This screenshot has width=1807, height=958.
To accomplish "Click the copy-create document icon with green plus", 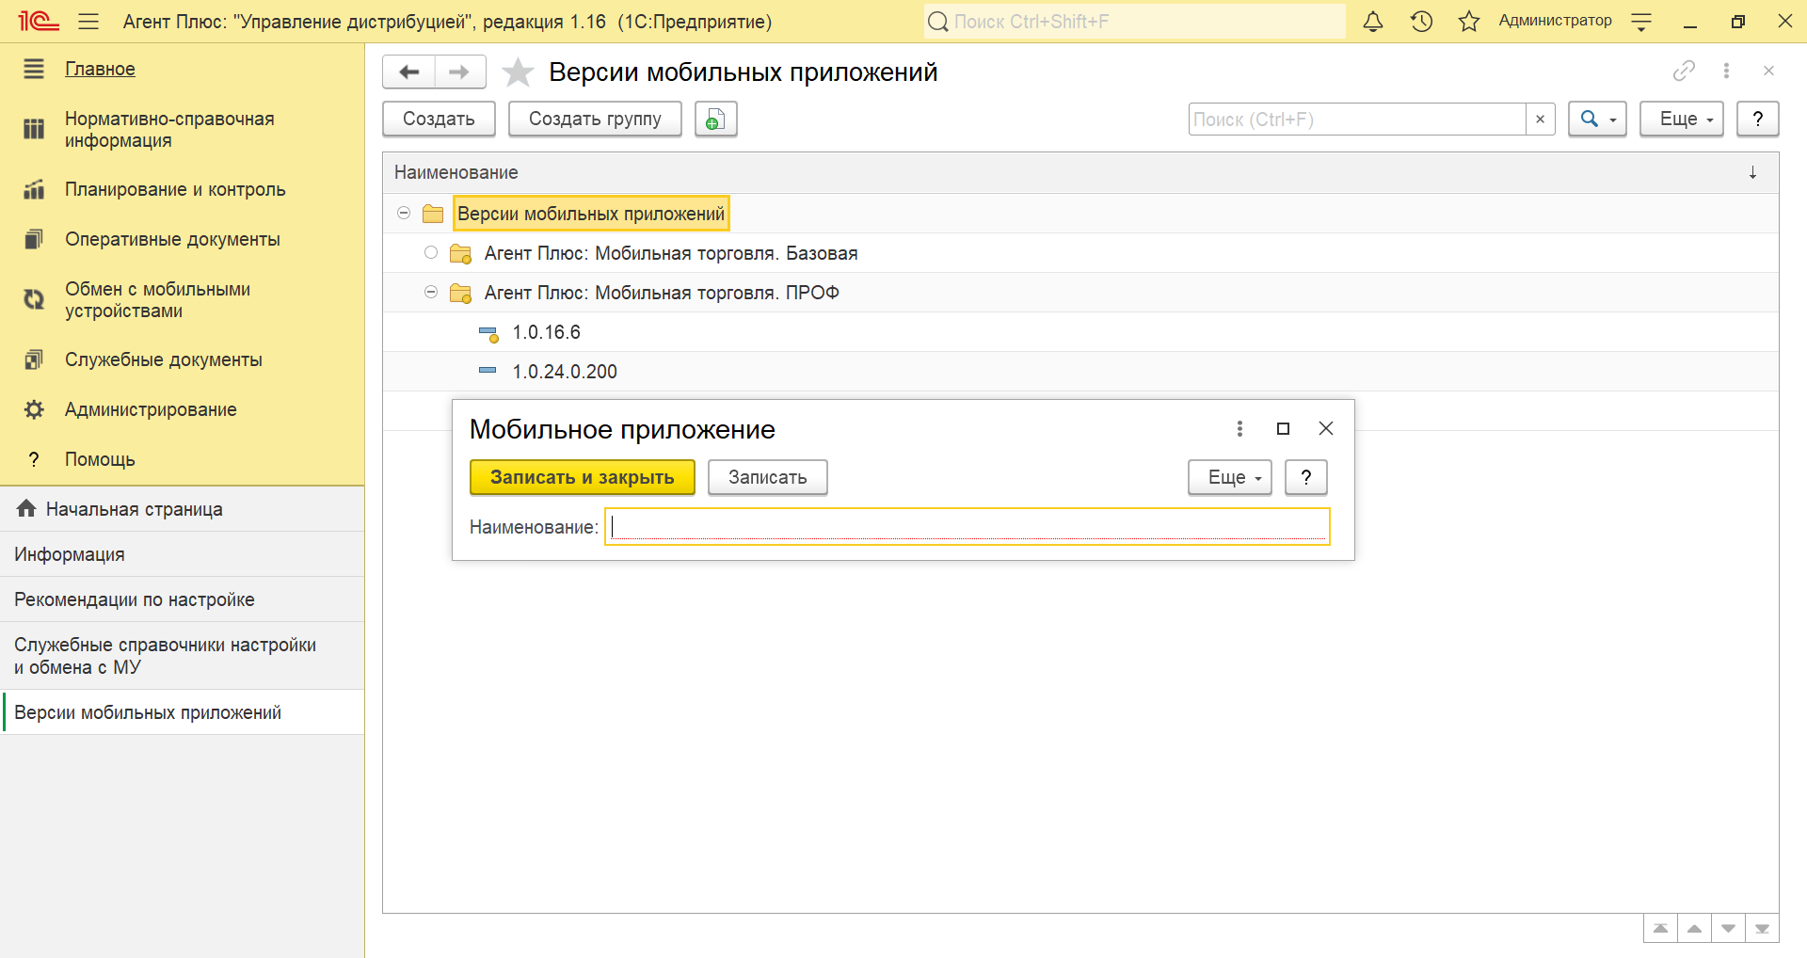I will pos(715,120).
